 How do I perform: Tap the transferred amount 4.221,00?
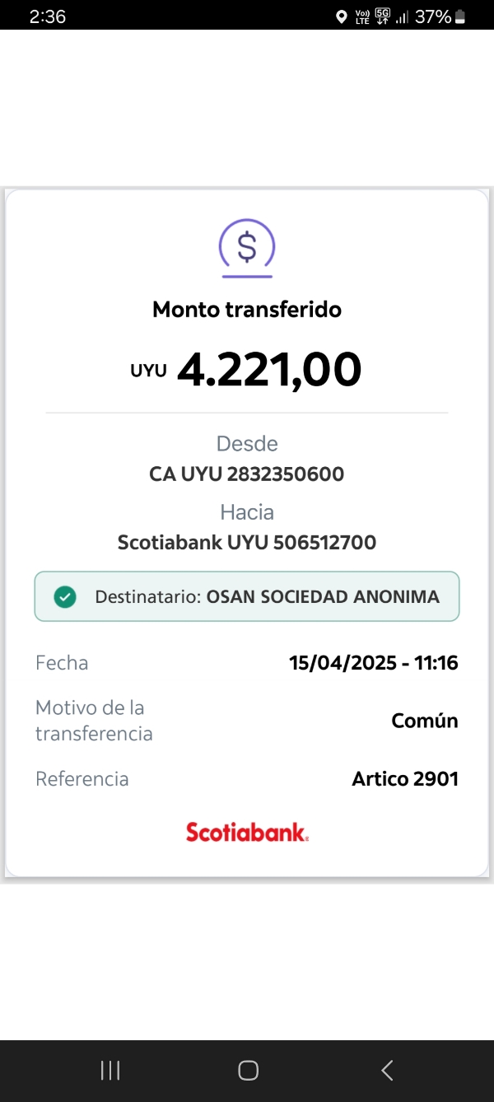coord(268,370)
